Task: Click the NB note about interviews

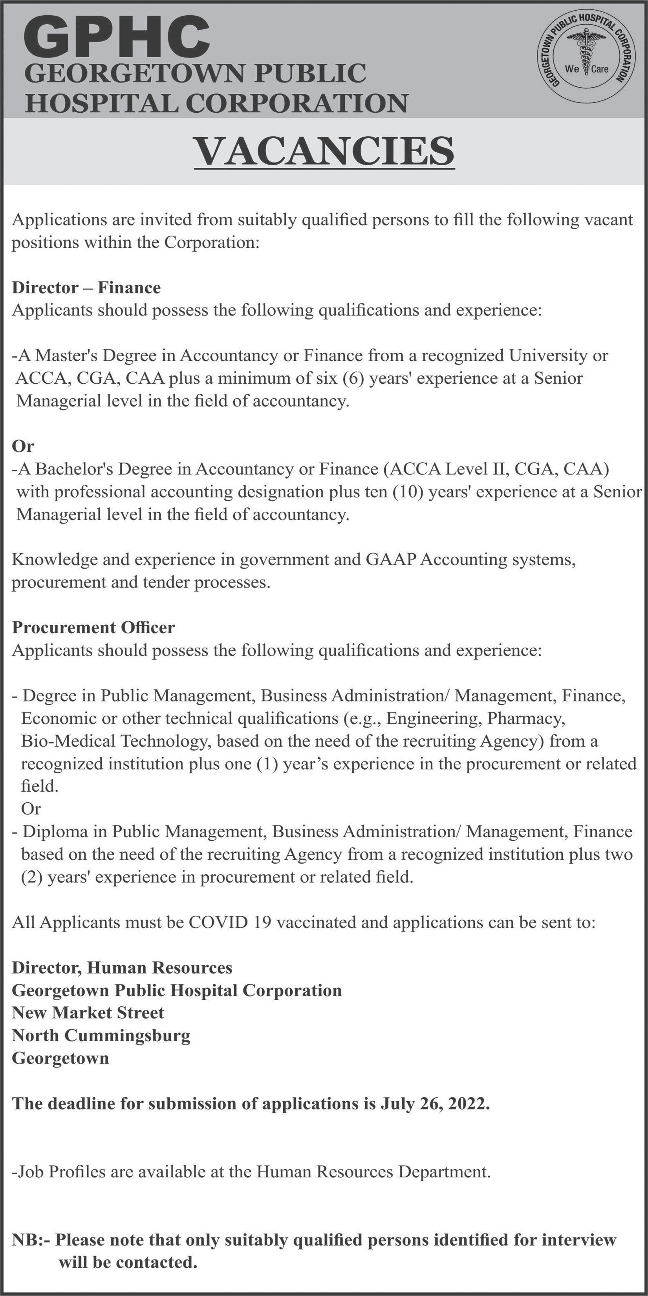Action: (314, 1251)
